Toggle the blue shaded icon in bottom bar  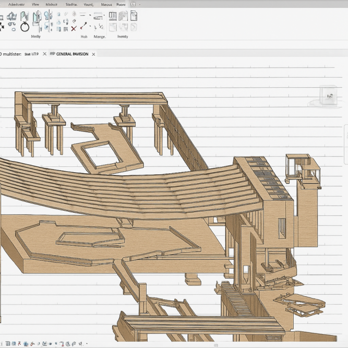(26, 344)
